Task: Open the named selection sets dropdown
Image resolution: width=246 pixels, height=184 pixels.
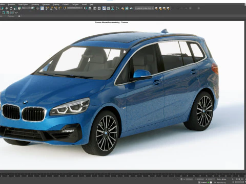Action: pyautogui.click(x=75, y=8)
